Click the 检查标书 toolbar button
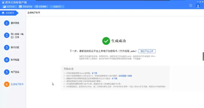 click(x=57, y=7)
